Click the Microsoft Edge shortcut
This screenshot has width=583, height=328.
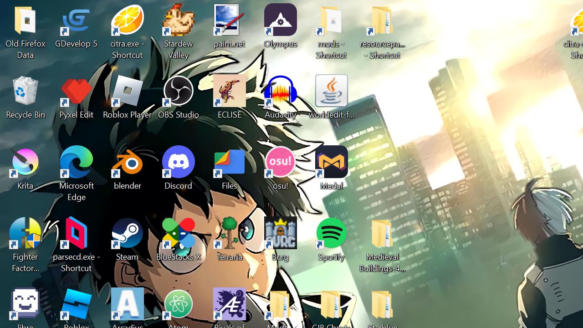click(77, 163)
